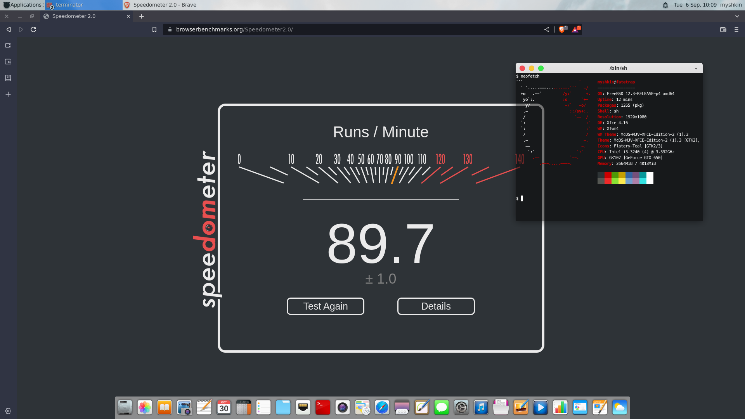Click the green zoom button on the /bin/sh terminal
The image size is (745, 419).
[x=541, y=68]
